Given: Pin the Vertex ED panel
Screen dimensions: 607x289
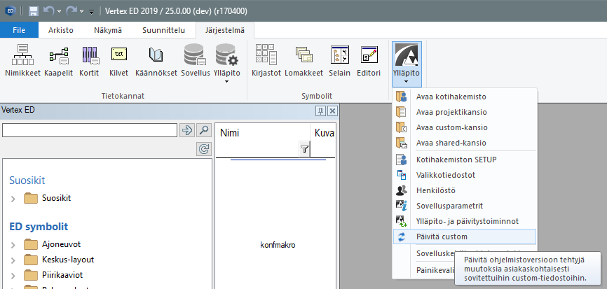Looking at the screenshot, I should pyautogui.click(x=320, y=111).
